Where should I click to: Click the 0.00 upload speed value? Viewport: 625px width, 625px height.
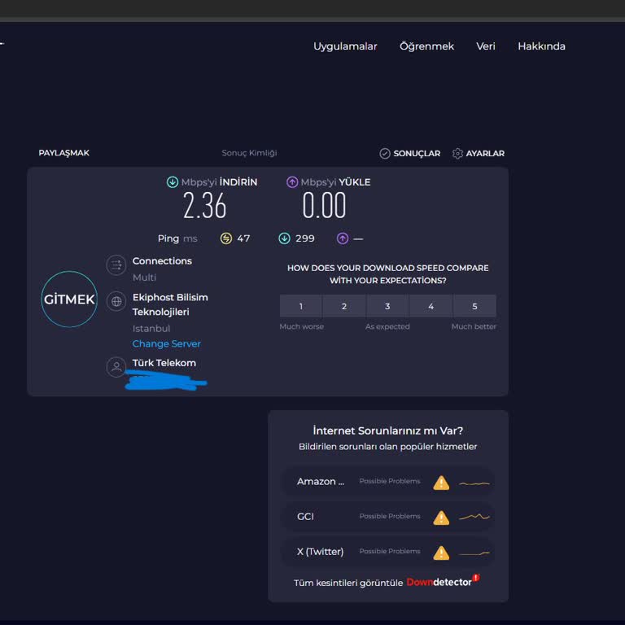(x=324, y=206)
